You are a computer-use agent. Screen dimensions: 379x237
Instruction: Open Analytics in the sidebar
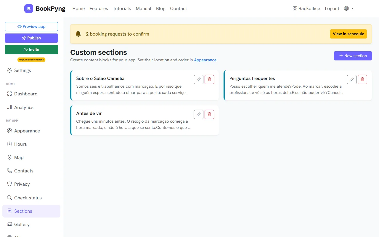point(31,108)
